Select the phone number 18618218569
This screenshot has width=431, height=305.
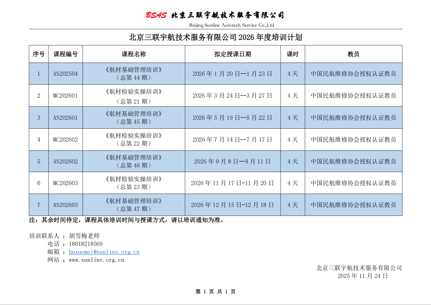[x=86, y=244]
